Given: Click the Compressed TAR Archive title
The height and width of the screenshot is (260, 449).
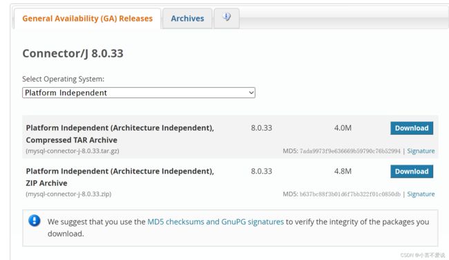Looking at the screenshot, I should pyautogui.click(x=120, y=134).
